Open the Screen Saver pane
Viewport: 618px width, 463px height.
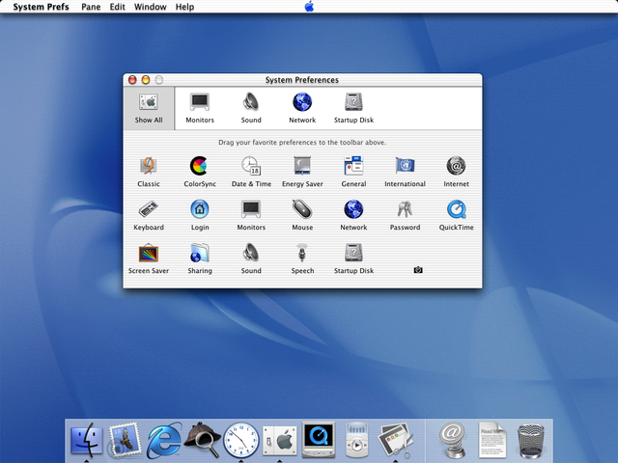pos(149,259)
